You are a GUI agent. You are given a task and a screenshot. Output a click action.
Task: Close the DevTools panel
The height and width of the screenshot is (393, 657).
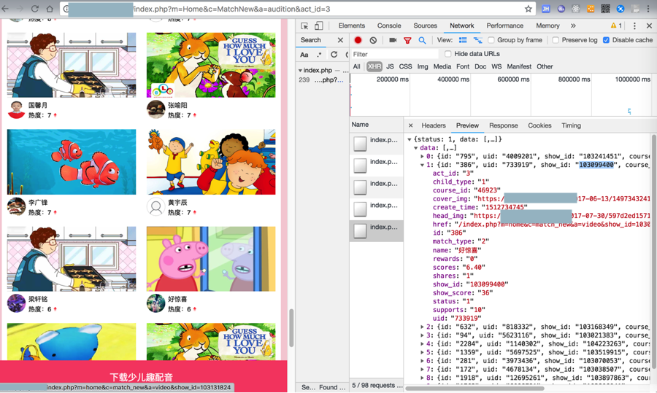649,26
